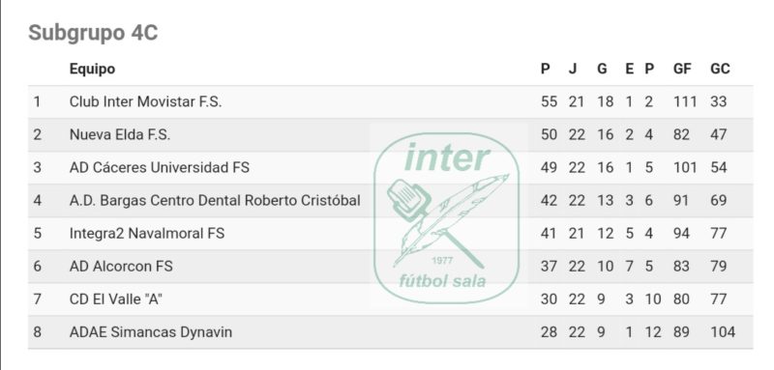Select the 55 points value for Inter Movistar
The height and width of the screenshot is (370, 774).
(x=549, y=101)
